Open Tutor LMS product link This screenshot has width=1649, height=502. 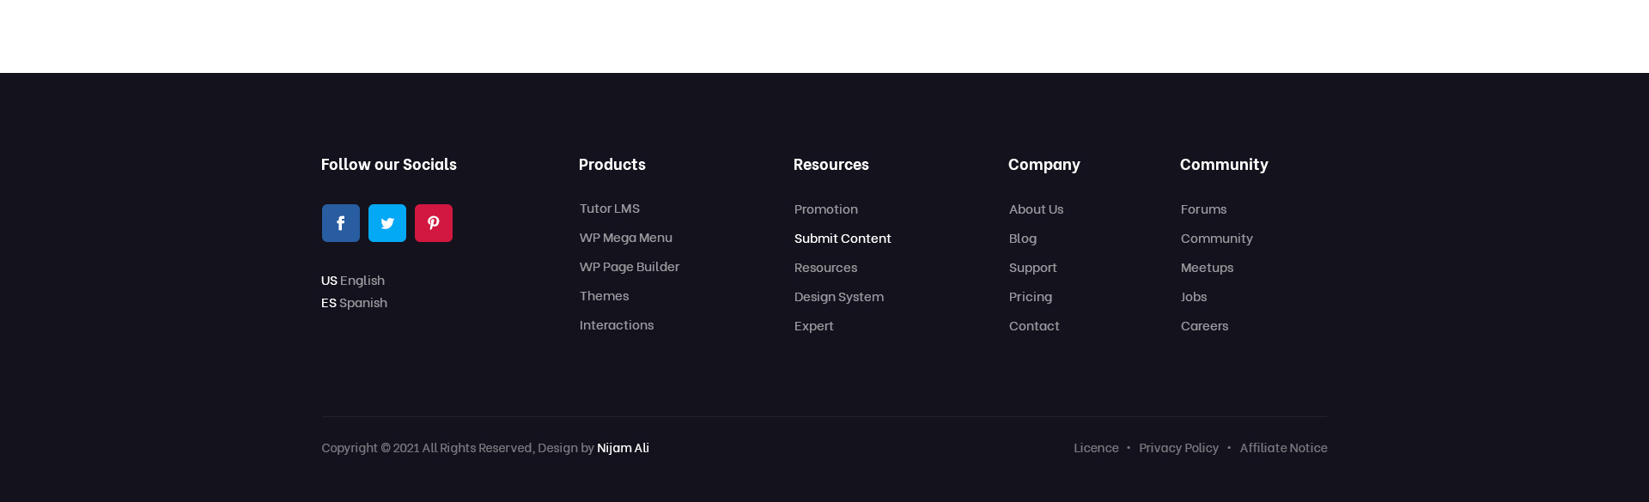pos(610,208)
